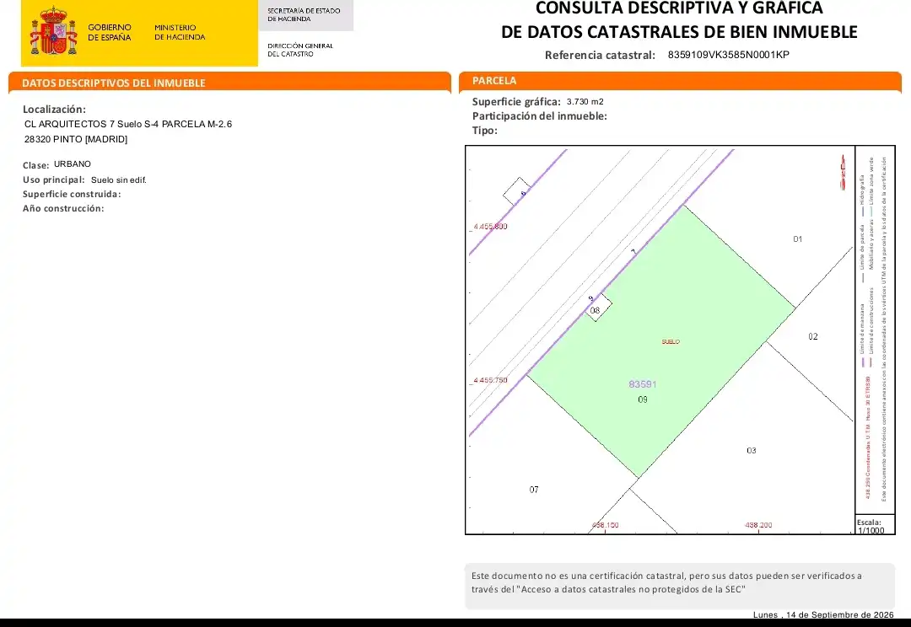Select the 3.730 m2 area value
911x627 pixels.
click(585, 102)
